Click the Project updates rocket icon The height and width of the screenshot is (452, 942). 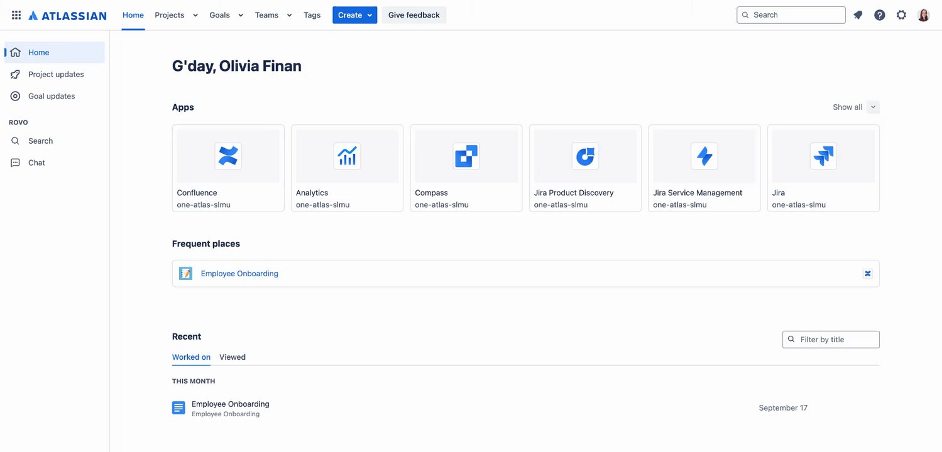pyautogui.click(x=15, y=74)
